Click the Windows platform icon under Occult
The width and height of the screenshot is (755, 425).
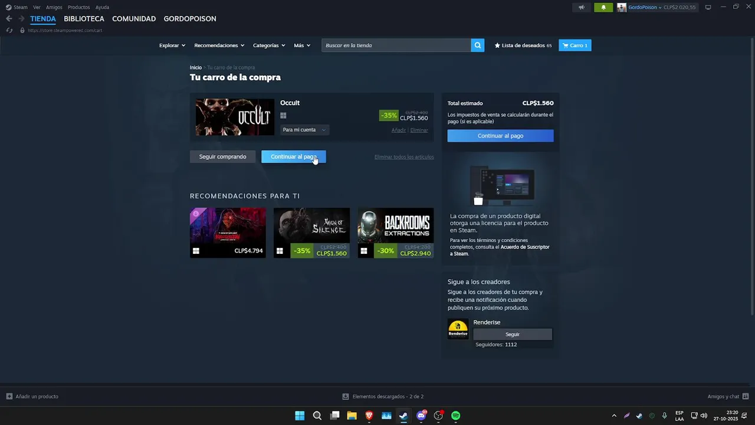click(283, 116)
